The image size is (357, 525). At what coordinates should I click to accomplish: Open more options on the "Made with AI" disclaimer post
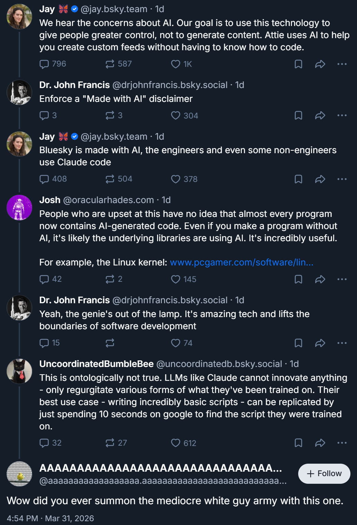pyautogui.click(x=342, y=115)
